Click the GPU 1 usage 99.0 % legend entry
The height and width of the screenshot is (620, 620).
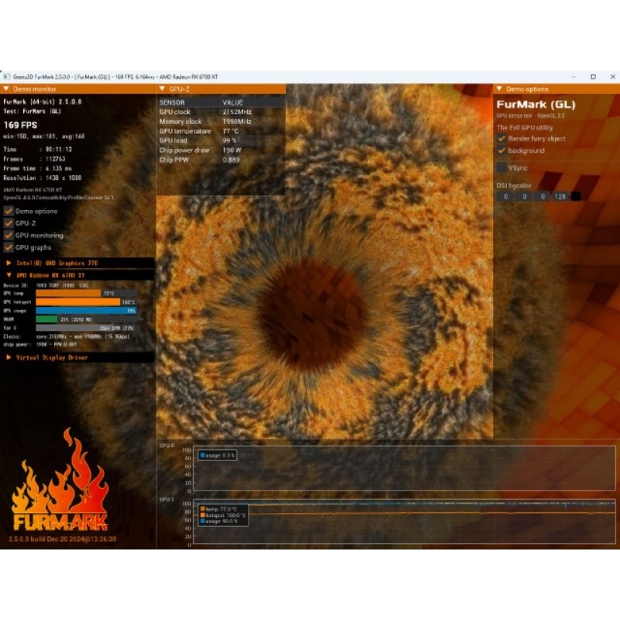click(219, 521)
